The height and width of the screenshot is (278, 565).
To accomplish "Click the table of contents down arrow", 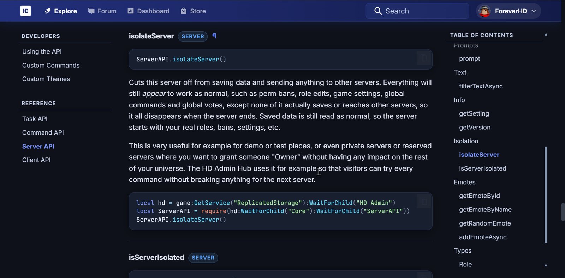I will tap(546, 265).
